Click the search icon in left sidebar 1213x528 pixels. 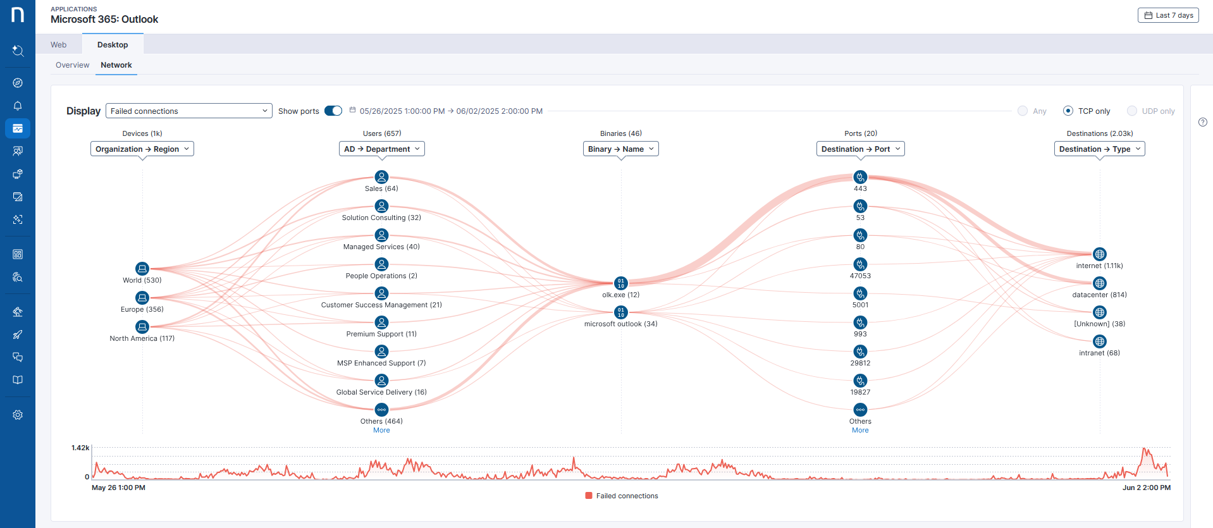(x=18, y=51)
